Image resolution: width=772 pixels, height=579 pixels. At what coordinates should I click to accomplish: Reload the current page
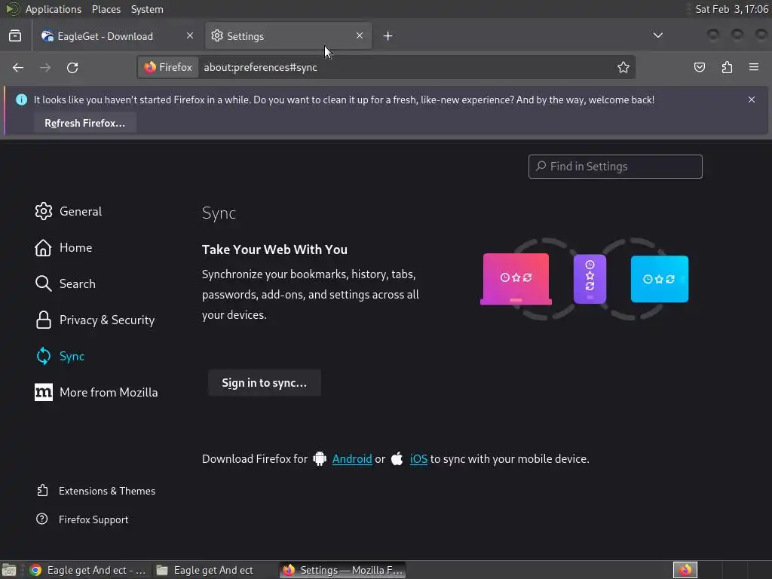coord(72,67)
